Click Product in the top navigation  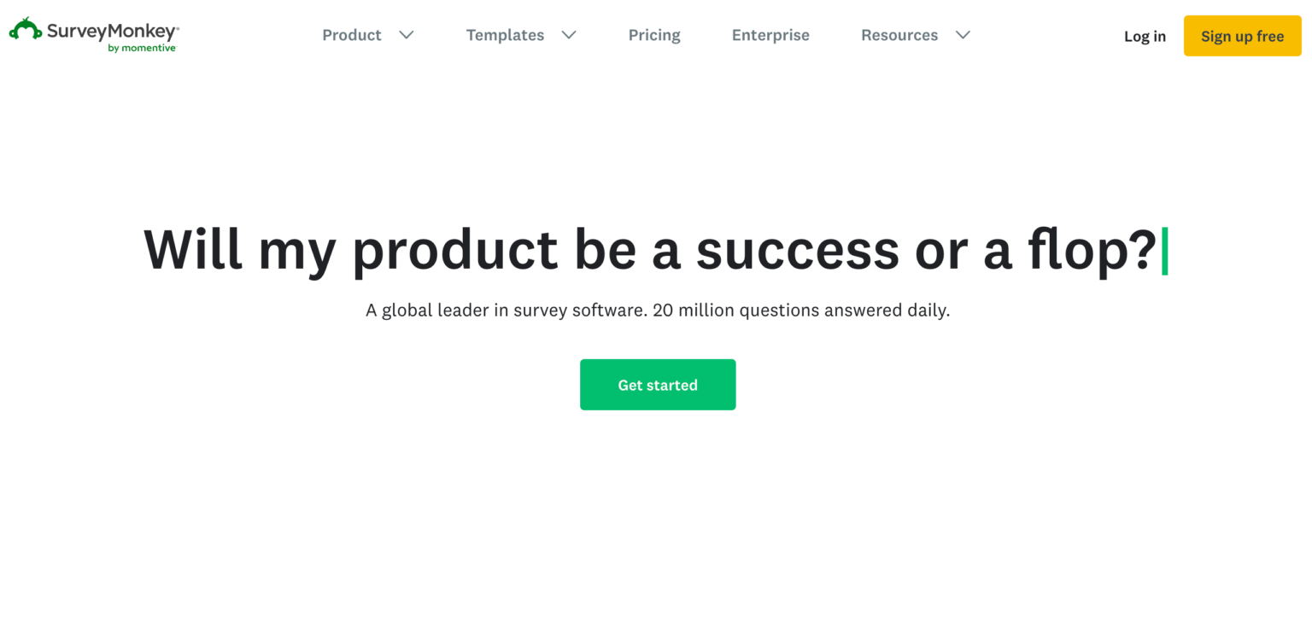(x=352, y=35)
